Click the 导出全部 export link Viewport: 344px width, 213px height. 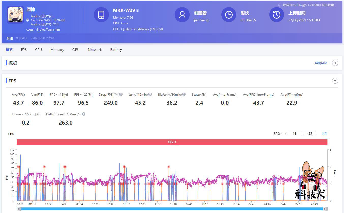[321, 63]
